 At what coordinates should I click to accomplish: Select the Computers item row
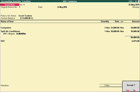click(x=70, y=28)
